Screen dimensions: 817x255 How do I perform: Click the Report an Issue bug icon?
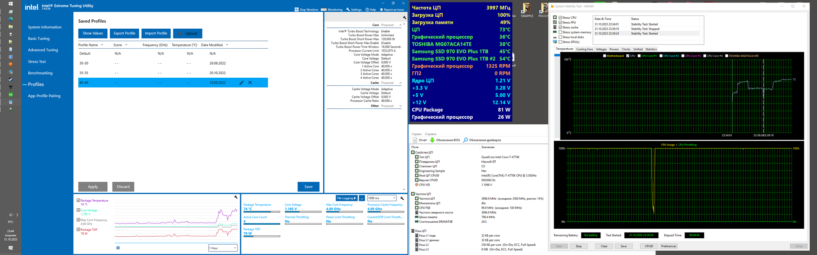point(381,10)
